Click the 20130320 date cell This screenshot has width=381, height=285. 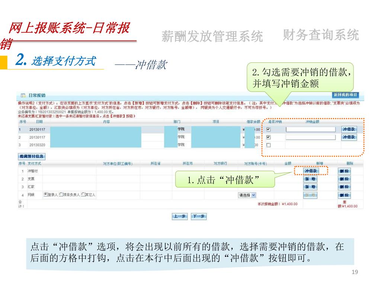(37, 145)
